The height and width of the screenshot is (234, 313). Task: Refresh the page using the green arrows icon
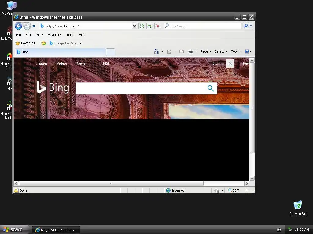coord(150,26)
